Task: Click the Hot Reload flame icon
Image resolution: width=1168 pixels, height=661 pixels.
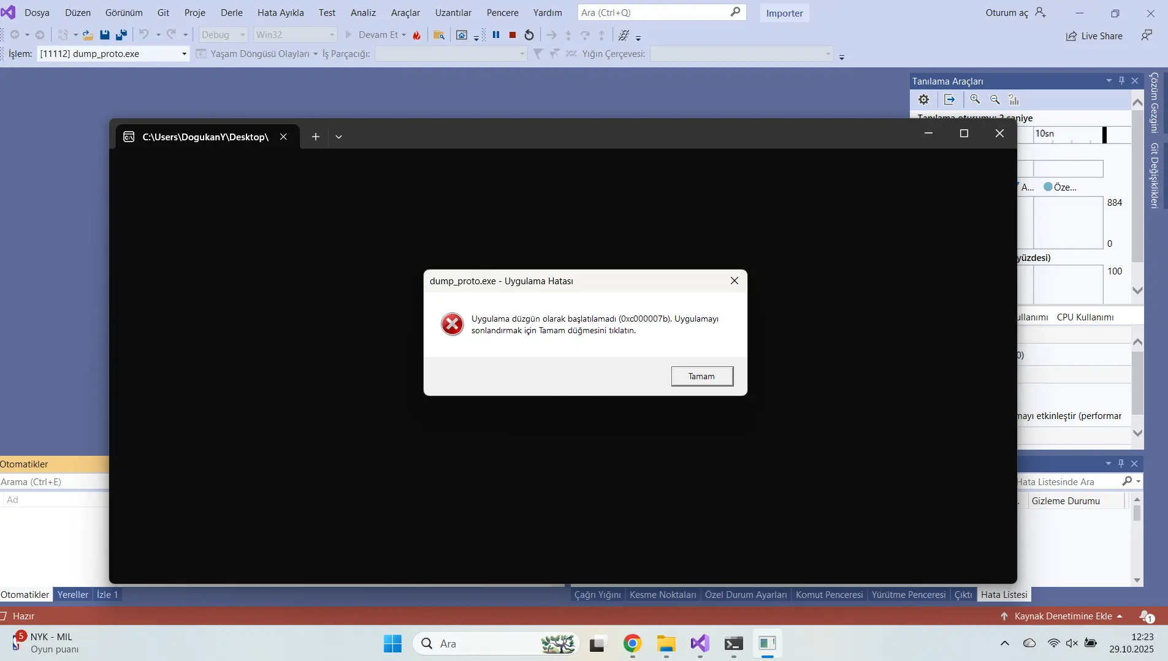Action: pos(417,35)
